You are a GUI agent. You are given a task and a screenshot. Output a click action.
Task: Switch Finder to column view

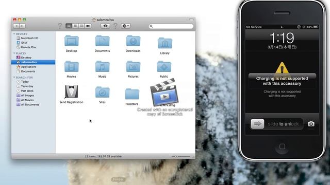81,26
